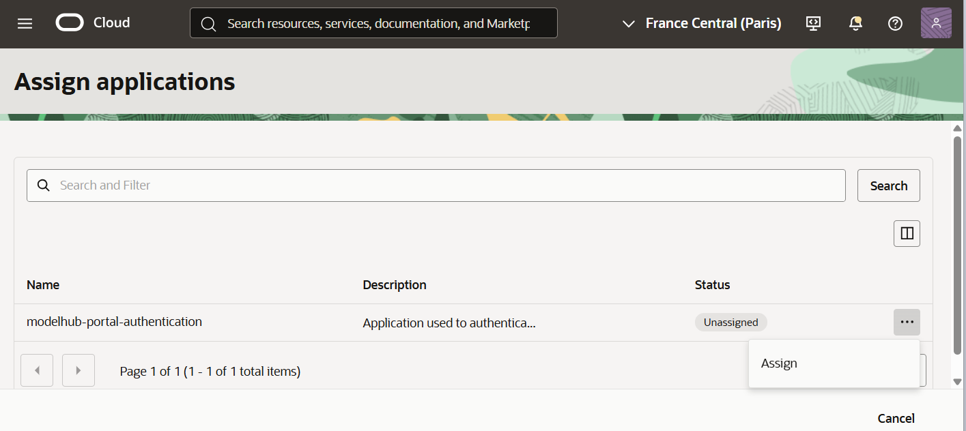This screenshot has height=431, width=966.
Task: Open the help menu icon
Action: click(x=895, y=23)
